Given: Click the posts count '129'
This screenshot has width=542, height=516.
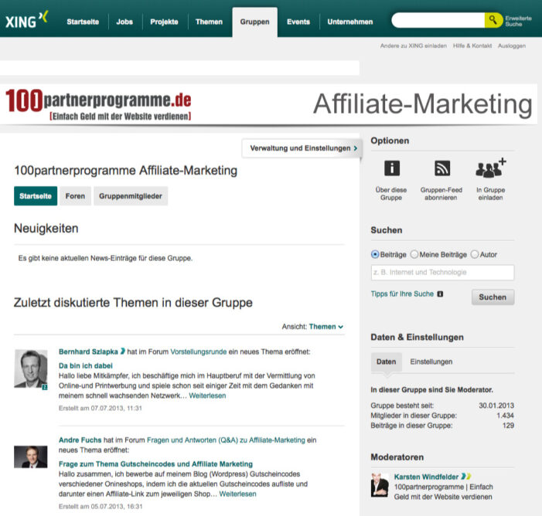Looking at the screenshot, I should (x=508, y=426).
